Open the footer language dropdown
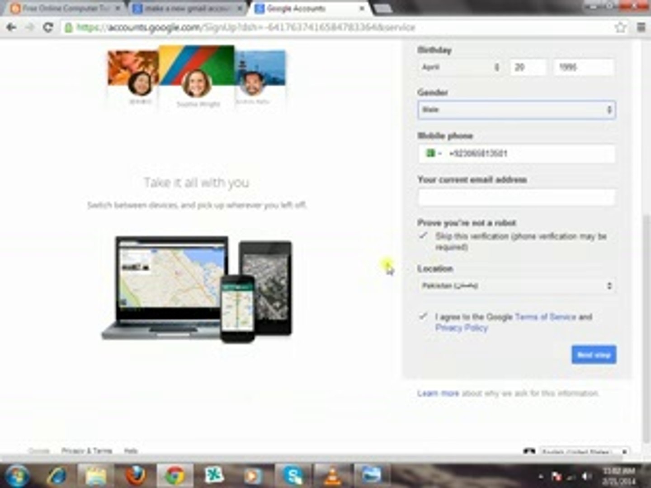 coord(585,452)
